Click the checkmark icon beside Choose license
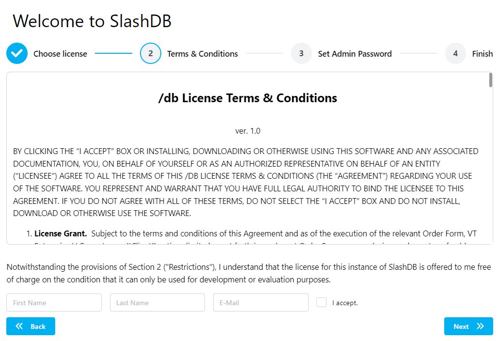 tap(17, 54)
